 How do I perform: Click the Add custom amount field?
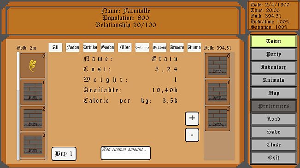click(x=125, y=153)
